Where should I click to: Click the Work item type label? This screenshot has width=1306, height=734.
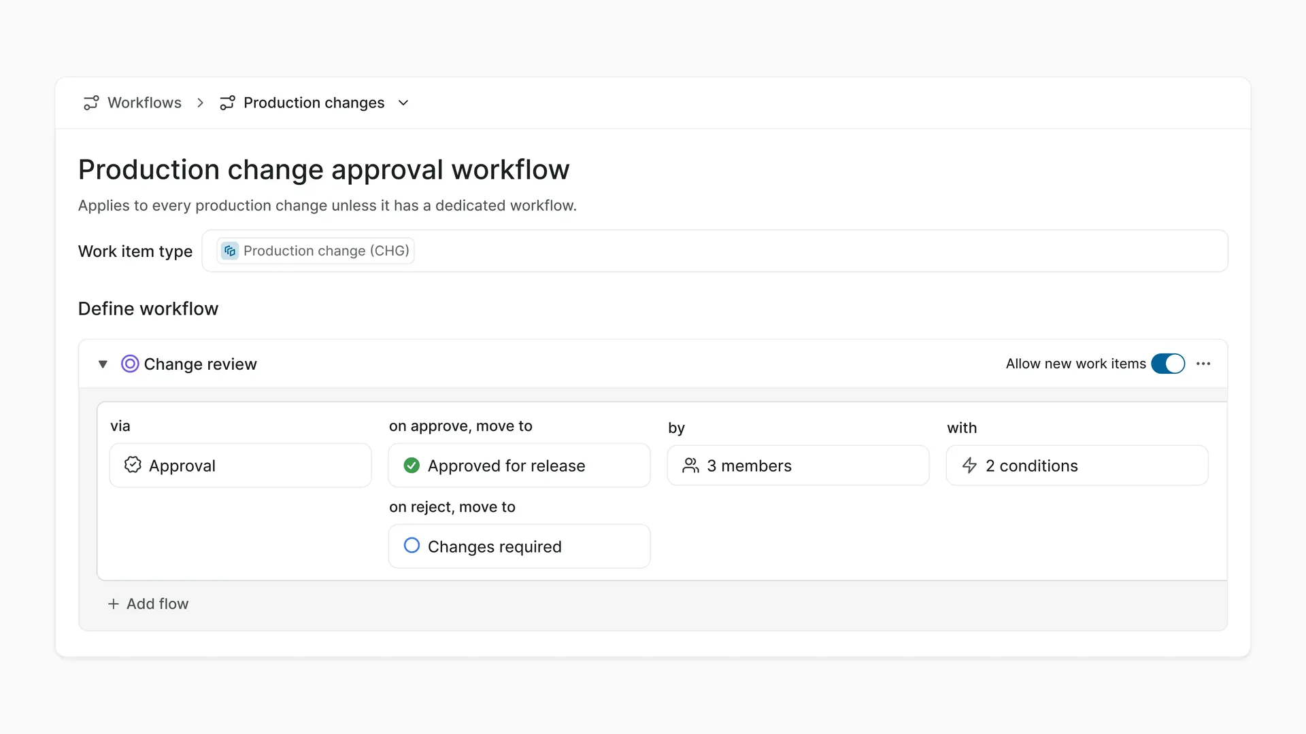135,251
